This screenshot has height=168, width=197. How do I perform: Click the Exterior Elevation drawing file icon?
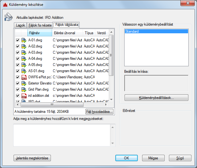point(24,83)
